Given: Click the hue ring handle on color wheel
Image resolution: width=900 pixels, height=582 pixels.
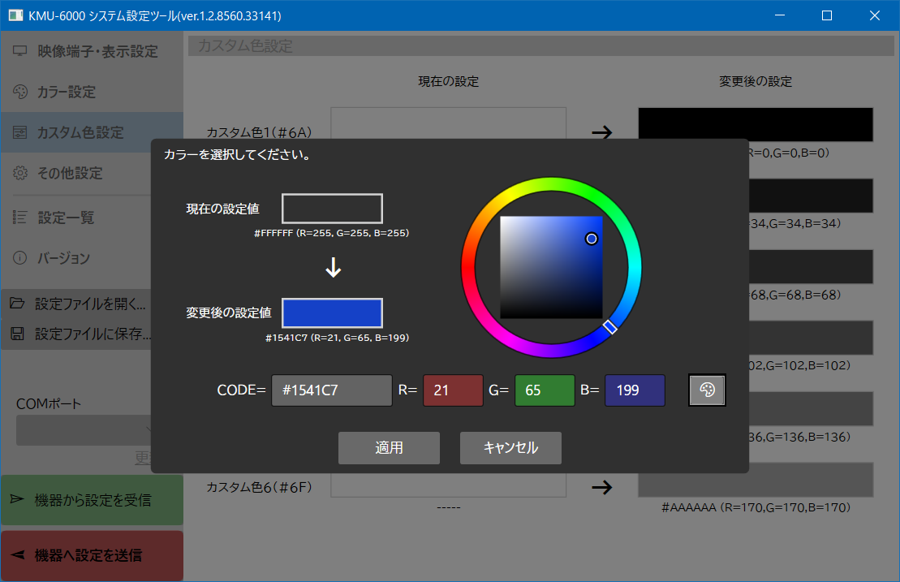Looking at the screenshot, I should point(610,327).
